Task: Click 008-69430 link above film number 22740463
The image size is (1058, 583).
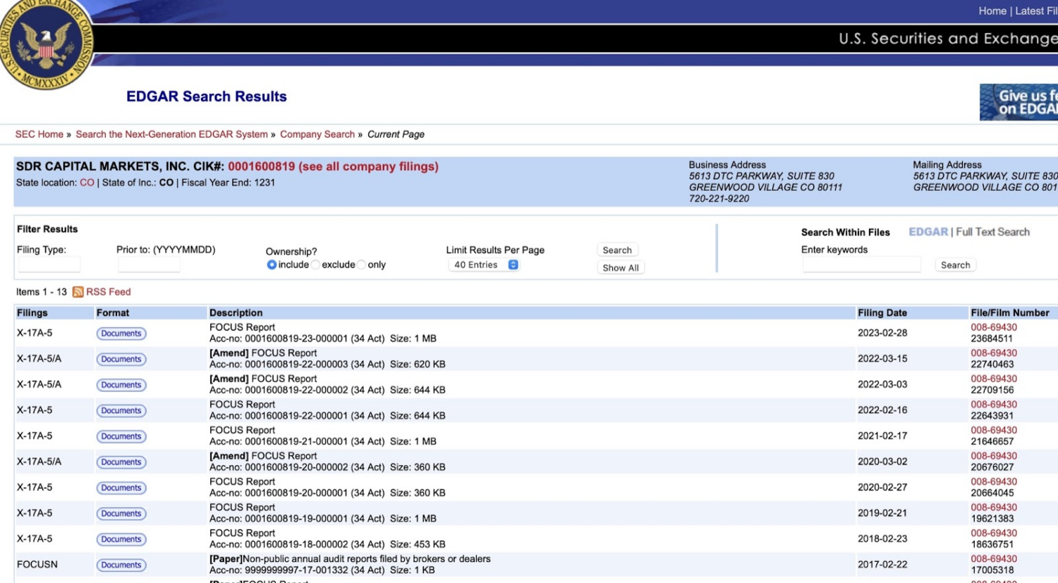Action: (x=994, y=353)
